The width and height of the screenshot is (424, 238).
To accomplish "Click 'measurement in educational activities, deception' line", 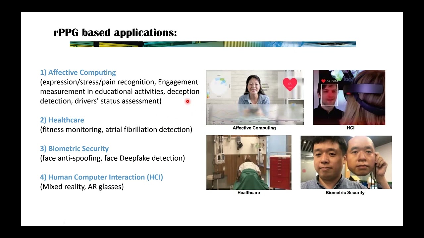I will coord(120,91).
